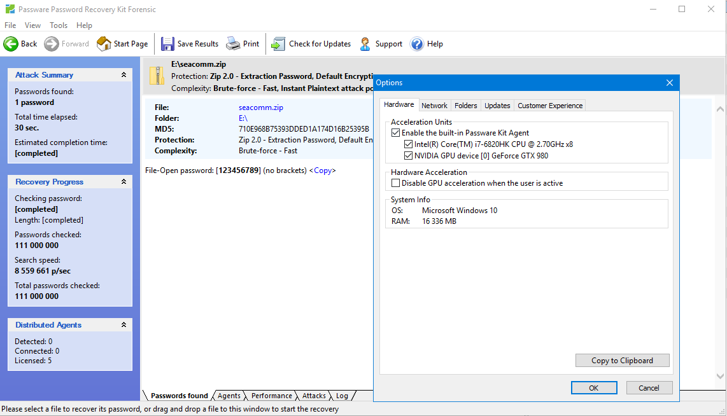727x416 pixels.
Task: Click the recovered password 123456789 text
Action: click(238, 170)
